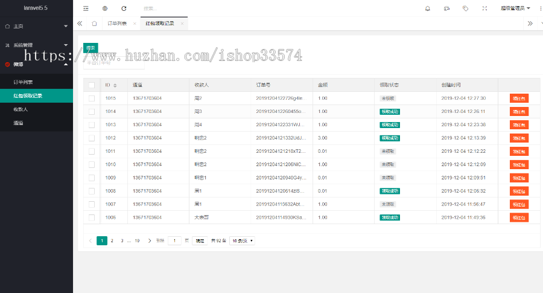The height and width of the screenshot is (293, 543).
Task: Go to page 3 in pagination
Action: click(122, 240)
